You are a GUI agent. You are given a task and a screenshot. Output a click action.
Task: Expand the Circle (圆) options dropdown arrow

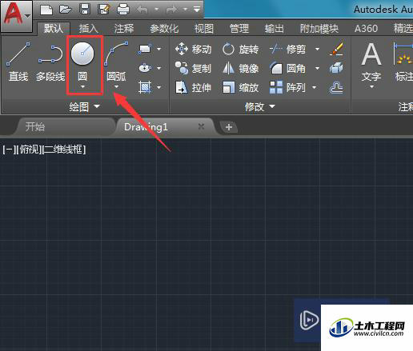click(82, 87)
